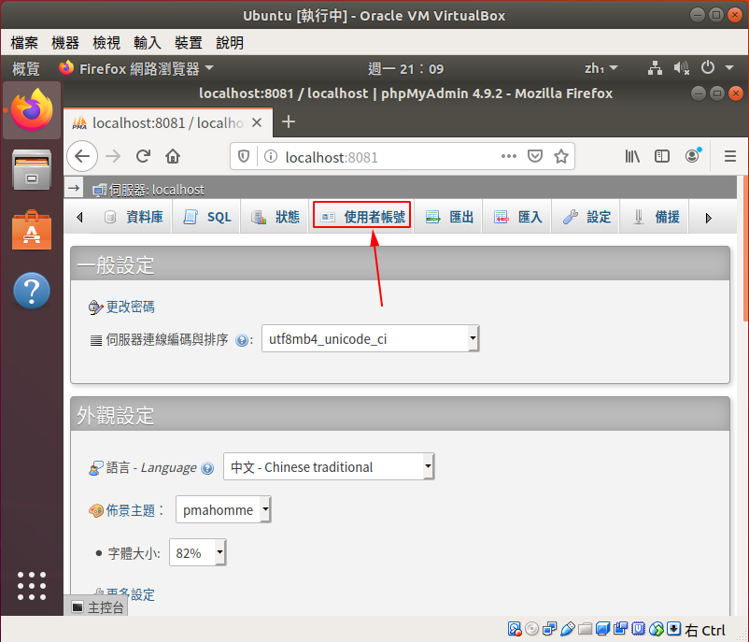Click 概覽 (Activities) in the Ubuntu top bar
749x642 pixels.
pos(25,69)
